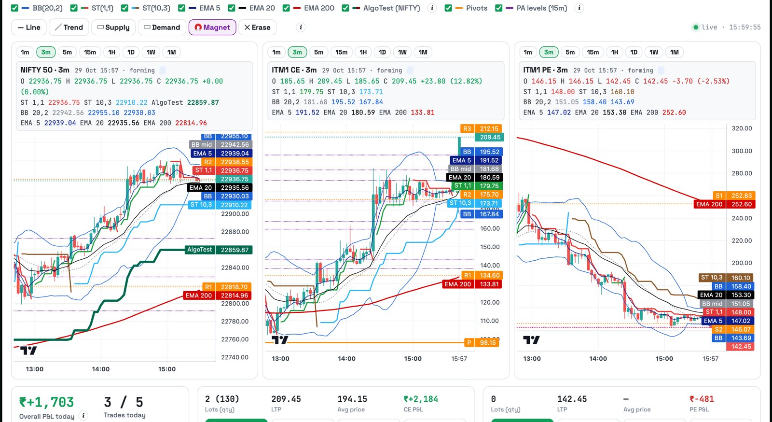Select 1H timeframe on the NIFTY 50 chart
The image size is (772, 422).
[x=111, y=52]
